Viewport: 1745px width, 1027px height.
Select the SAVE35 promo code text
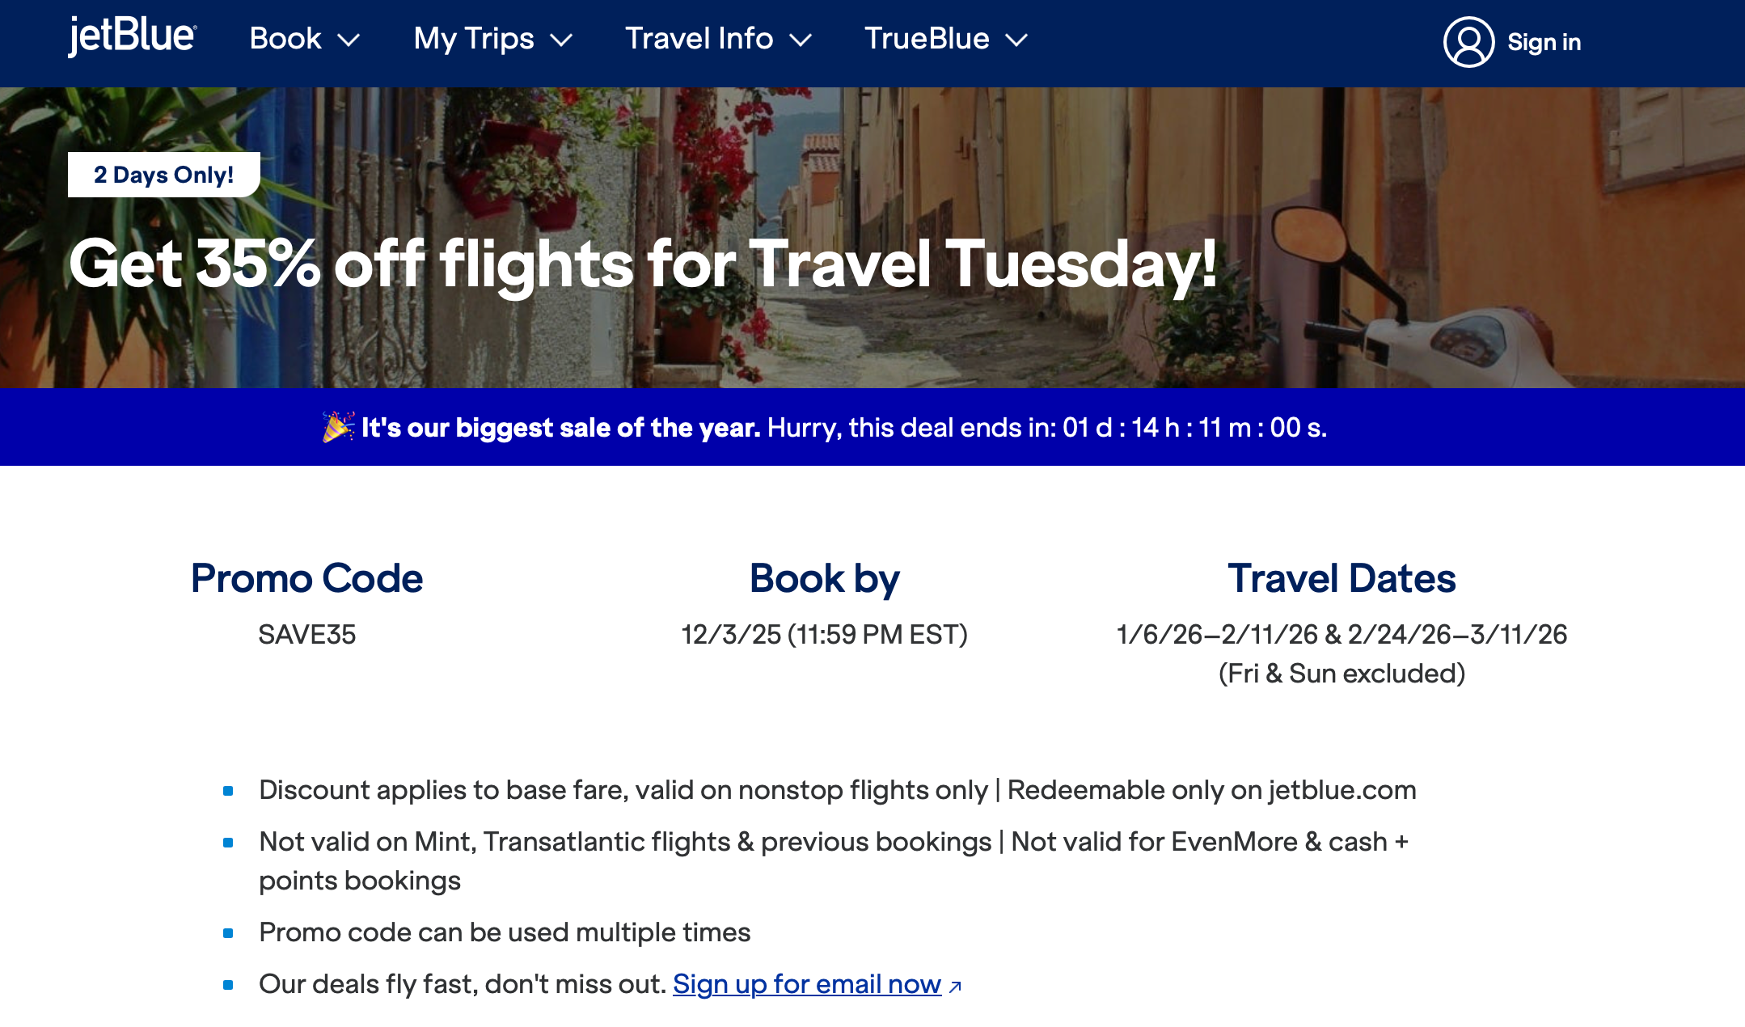point(307,636)
